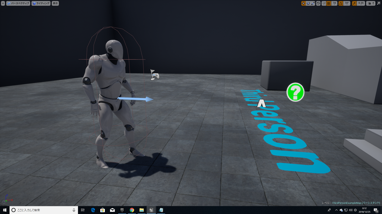The image size is (382, 214).
Task: Switch to Unreal Engine editor taskbar icon
Action: tap(151, 210)
